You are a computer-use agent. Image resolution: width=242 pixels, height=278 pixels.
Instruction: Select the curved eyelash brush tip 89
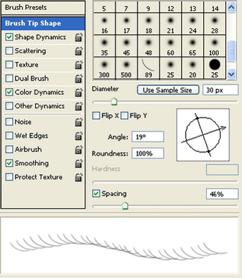point(148,68)
